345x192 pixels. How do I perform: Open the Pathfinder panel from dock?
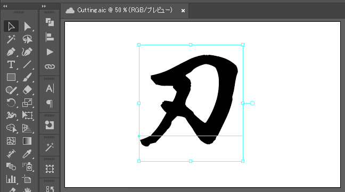coord(50,22)
